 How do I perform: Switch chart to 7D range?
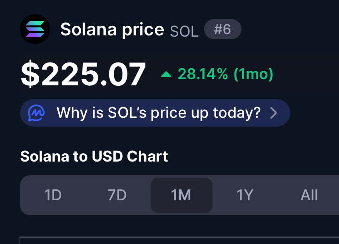pos(117,195)
